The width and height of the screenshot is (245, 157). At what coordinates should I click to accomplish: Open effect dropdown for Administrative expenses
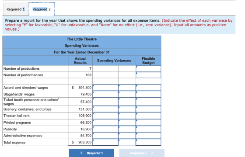[127, 136]
